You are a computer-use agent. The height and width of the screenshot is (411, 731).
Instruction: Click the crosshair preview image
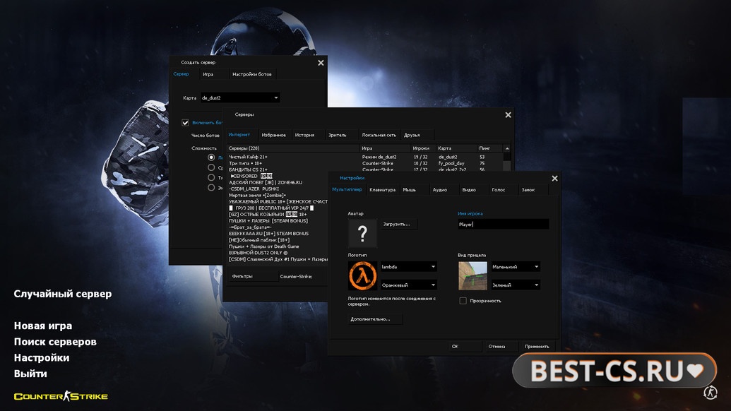point(473,276)
